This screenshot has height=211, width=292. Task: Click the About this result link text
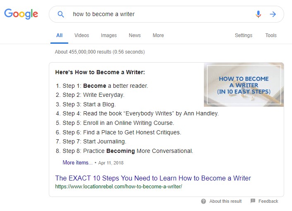pyautogui.click(x=225, y=201)
